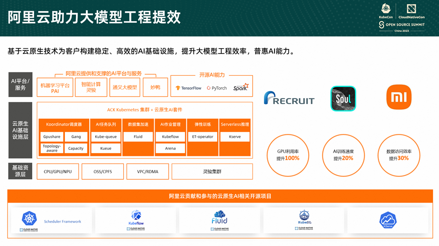The image size is (439, 246).
Task: Click the Arena component box
Action: pos(170,148)
